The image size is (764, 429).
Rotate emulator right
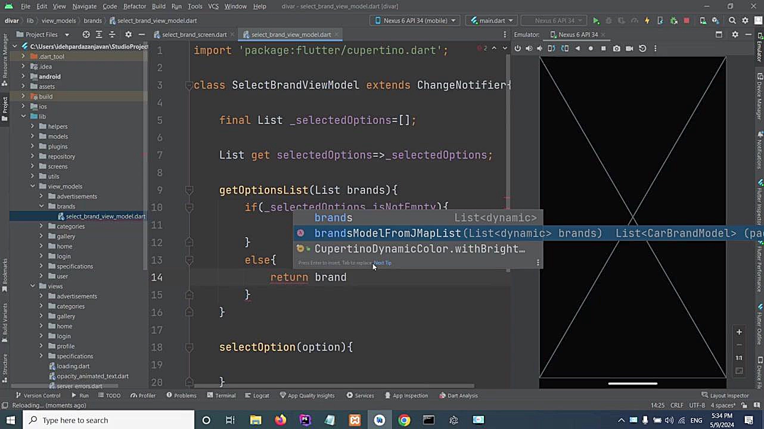564,48
